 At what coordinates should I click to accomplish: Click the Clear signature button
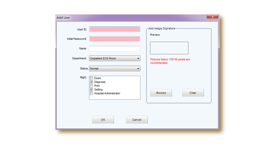(x=193, y=93)
